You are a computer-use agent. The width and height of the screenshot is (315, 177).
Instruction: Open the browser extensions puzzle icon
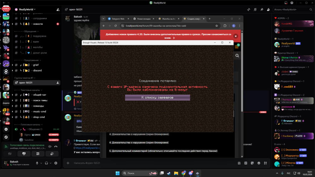tap(225, 26)
